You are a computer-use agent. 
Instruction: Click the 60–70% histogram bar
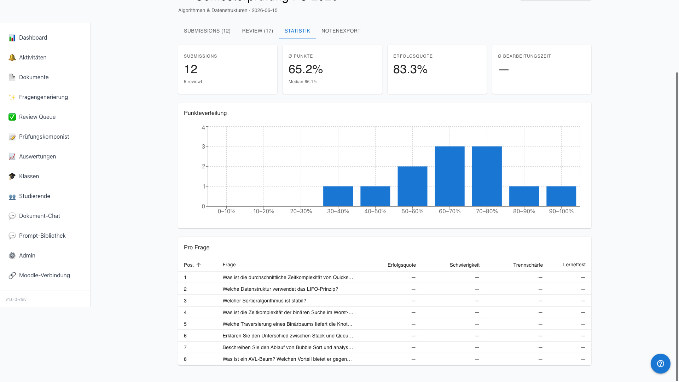pos(449,176)
